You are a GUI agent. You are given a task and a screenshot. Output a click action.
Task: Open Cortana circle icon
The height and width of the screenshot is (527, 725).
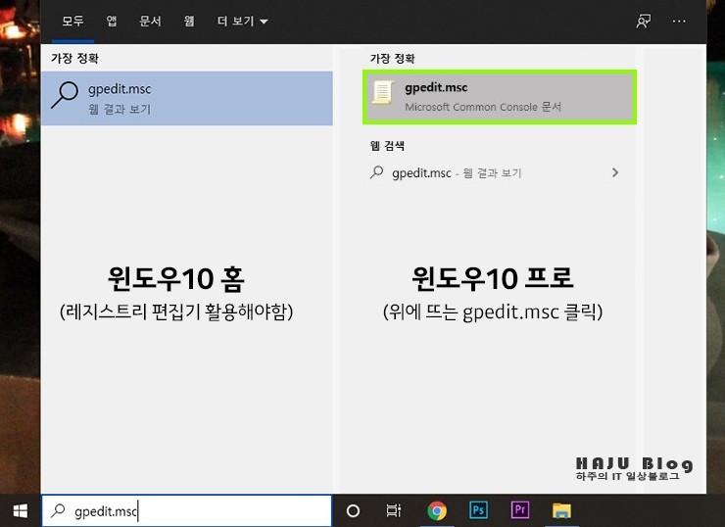(353, 510)
